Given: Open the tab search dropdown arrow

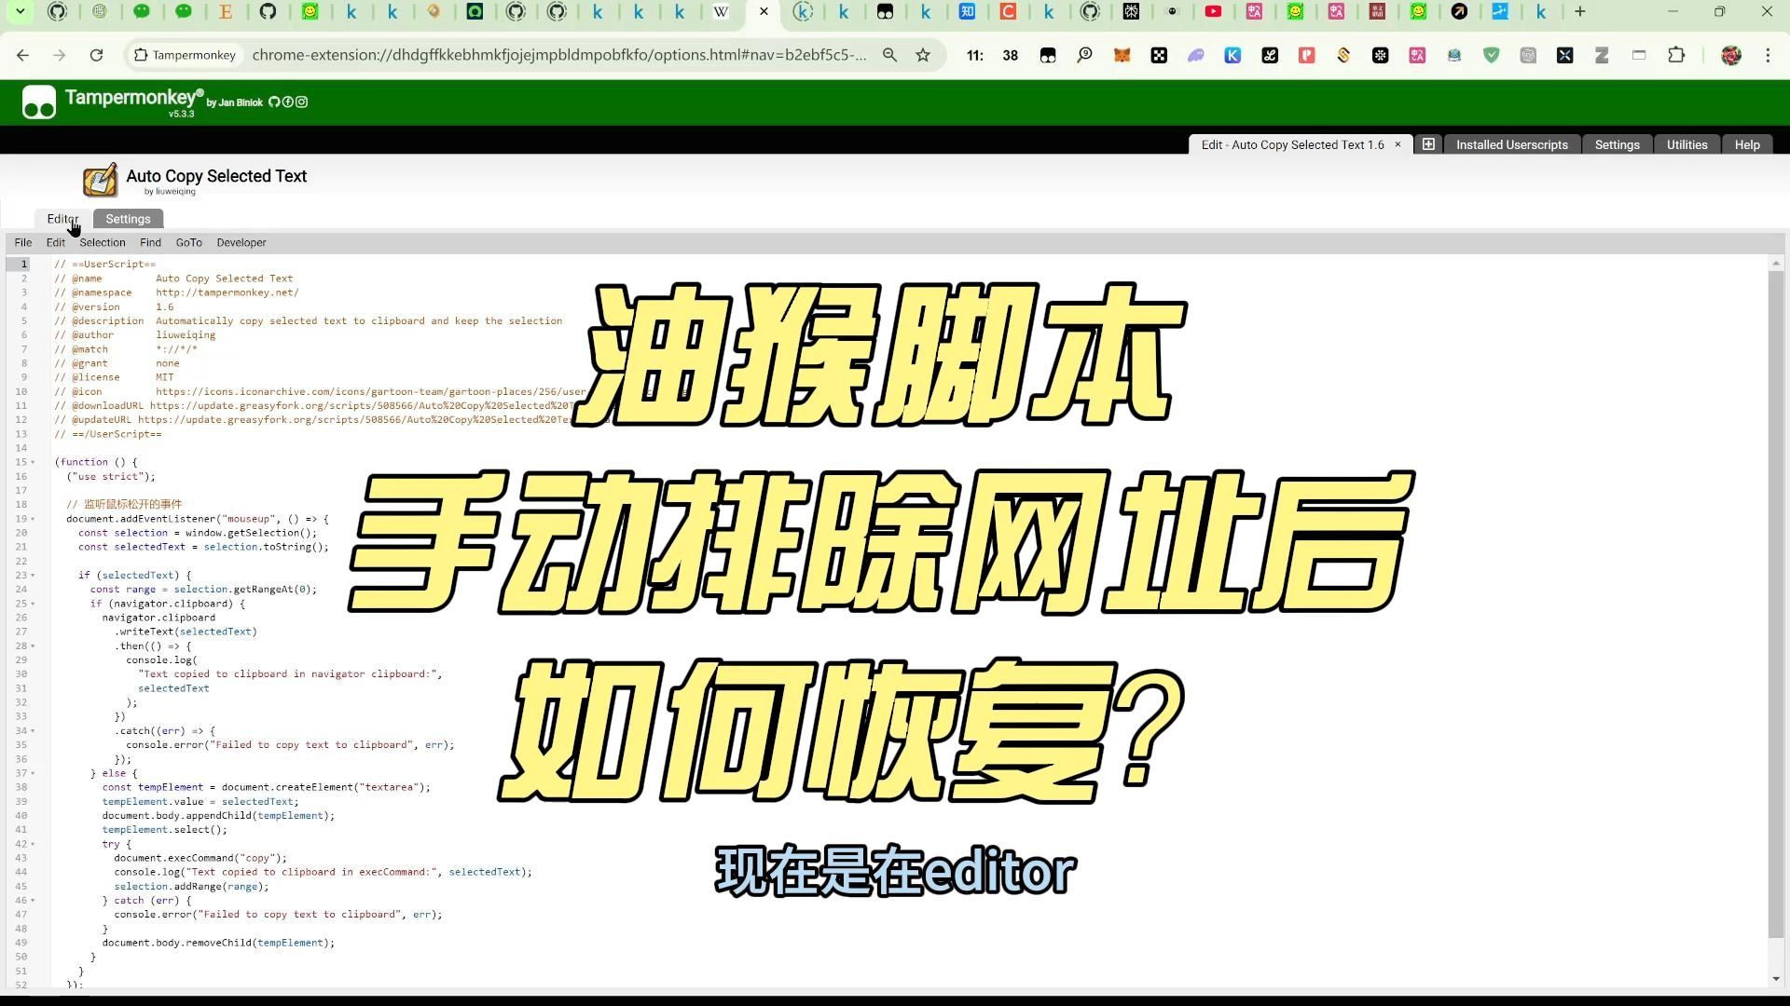Looking at the screenshot, I should pyautogui.click(x=20, y=12).
